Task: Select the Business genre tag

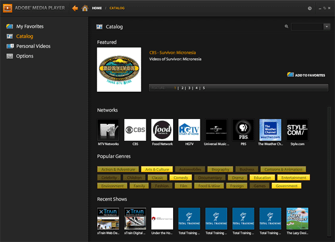Action: tap(247, 169)
